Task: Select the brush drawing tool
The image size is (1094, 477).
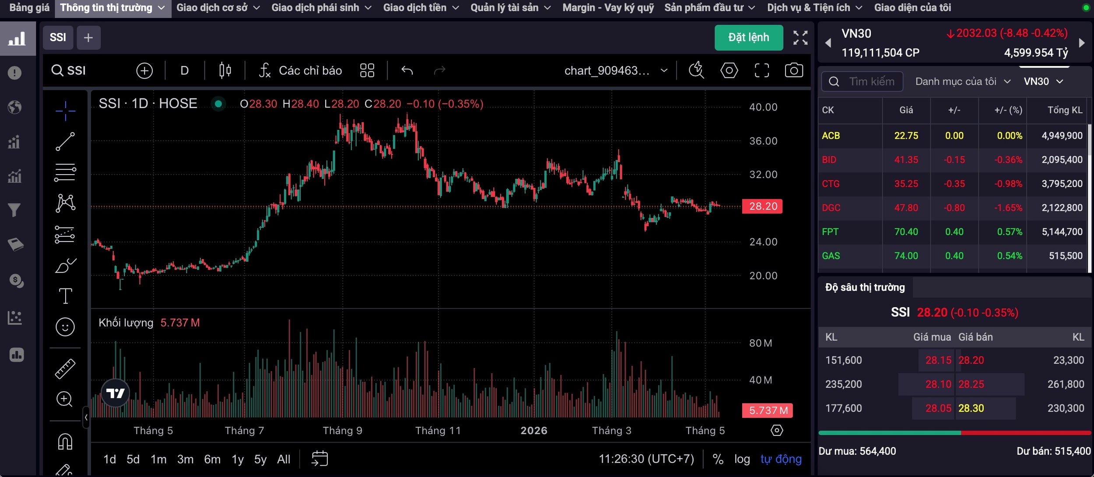Action: click(65, 265)
